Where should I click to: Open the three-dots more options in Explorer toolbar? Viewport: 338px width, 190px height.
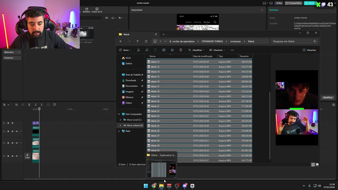coord(232,50)
